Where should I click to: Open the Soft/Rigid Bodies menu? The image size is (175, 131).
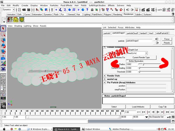97,5
